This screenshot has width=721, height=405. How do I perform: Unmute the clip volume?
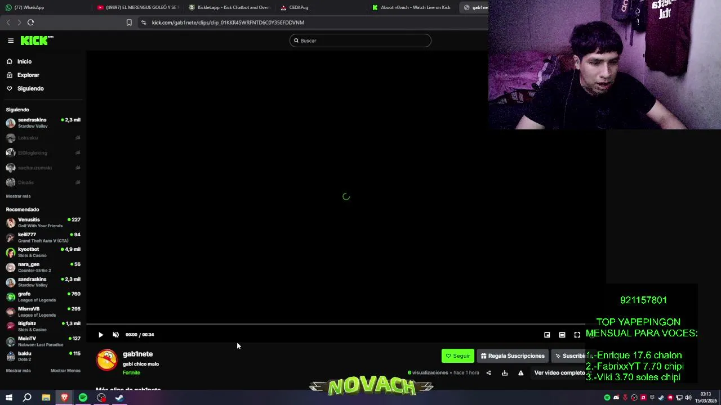point(115,335)
